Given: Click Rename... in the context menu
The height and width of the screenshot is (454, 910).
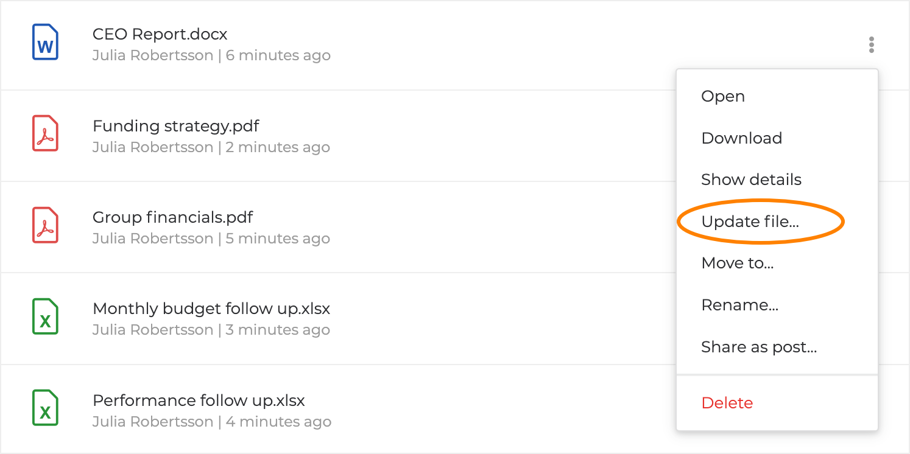Looking at the screenshot, I should [x=739, y=305].
